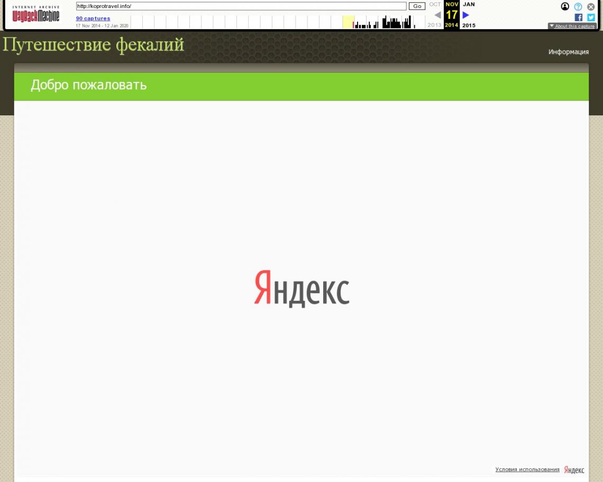Click the grey previous capture arrow

point(437,15)
